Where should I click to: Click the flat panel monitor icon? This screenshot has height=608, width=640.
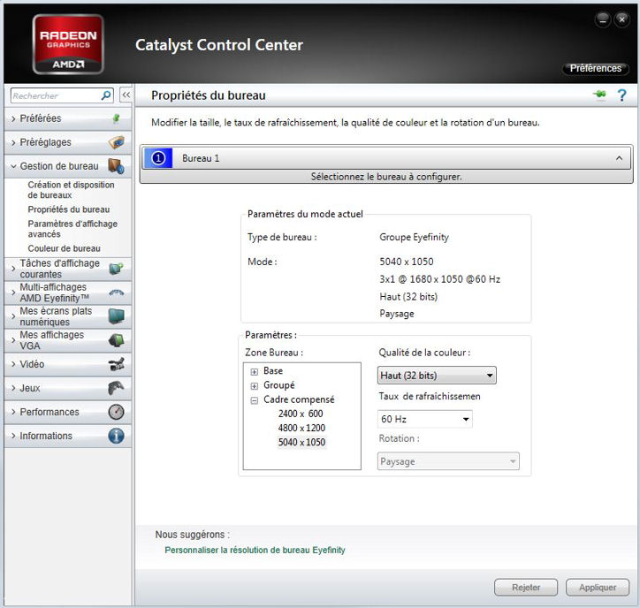coord(117,316)
